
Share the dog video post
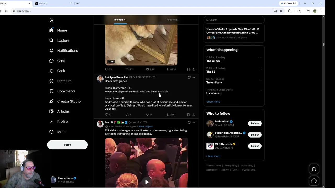click(194, 69)
